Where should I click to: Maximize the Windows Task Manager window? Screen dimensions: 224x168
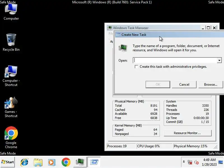pos(208,28)
